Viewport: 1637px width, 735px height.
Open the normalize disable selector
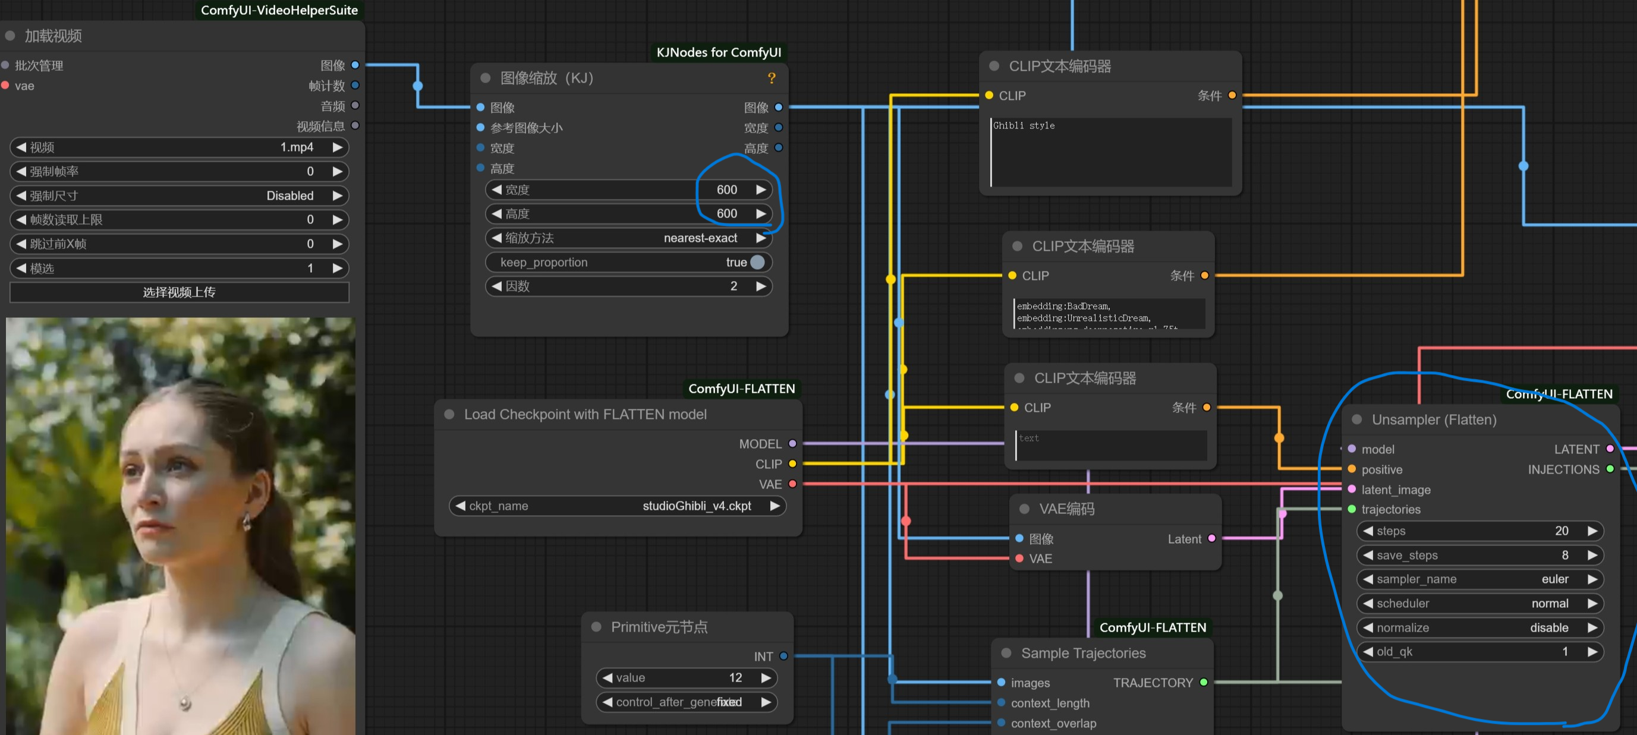pos(1480,627)
